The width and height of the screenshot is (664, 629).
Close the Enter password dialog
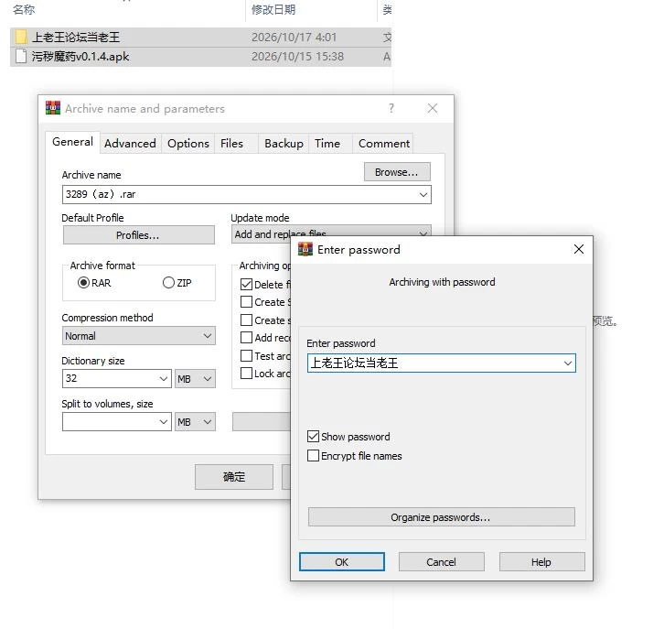click(x=578, y=249)
